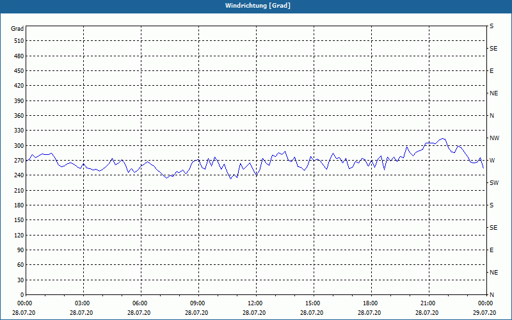Select the 18:00 time label
Image resolution: width=512 pixels, height=320 pixels.
point(371,303)
